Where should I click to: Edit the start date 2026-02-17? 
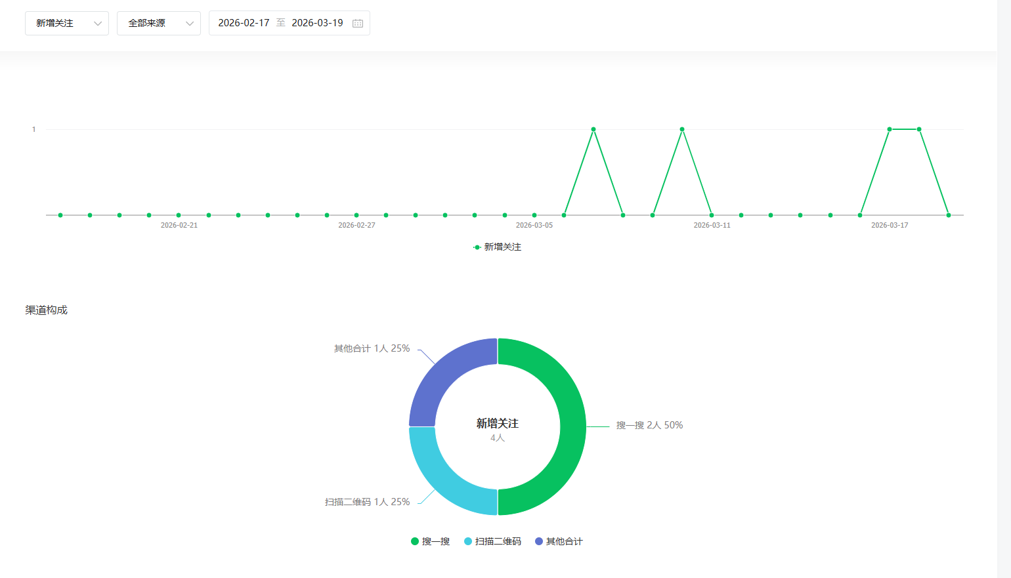click(244, 23)
